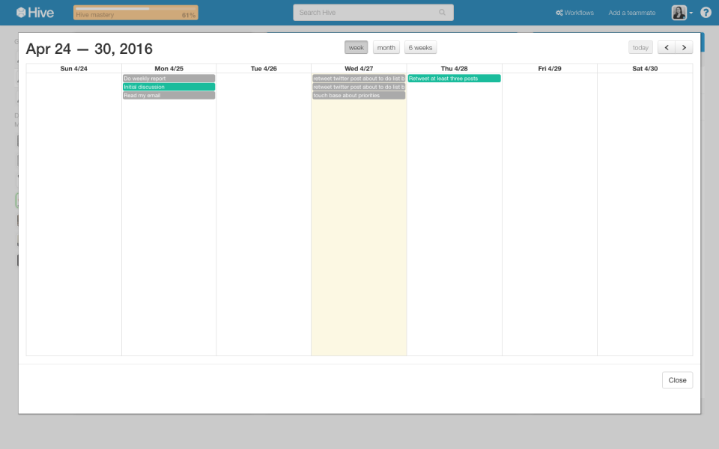
Task: Click Add a teammate
Action: 631,13
